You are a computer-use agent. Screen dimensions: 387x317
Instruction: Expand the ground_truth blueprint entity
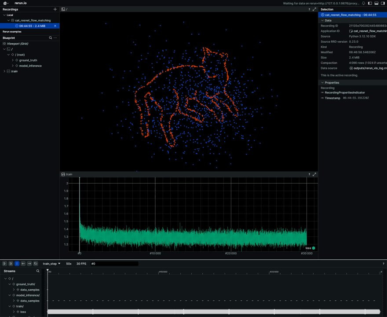coord(12,60)
